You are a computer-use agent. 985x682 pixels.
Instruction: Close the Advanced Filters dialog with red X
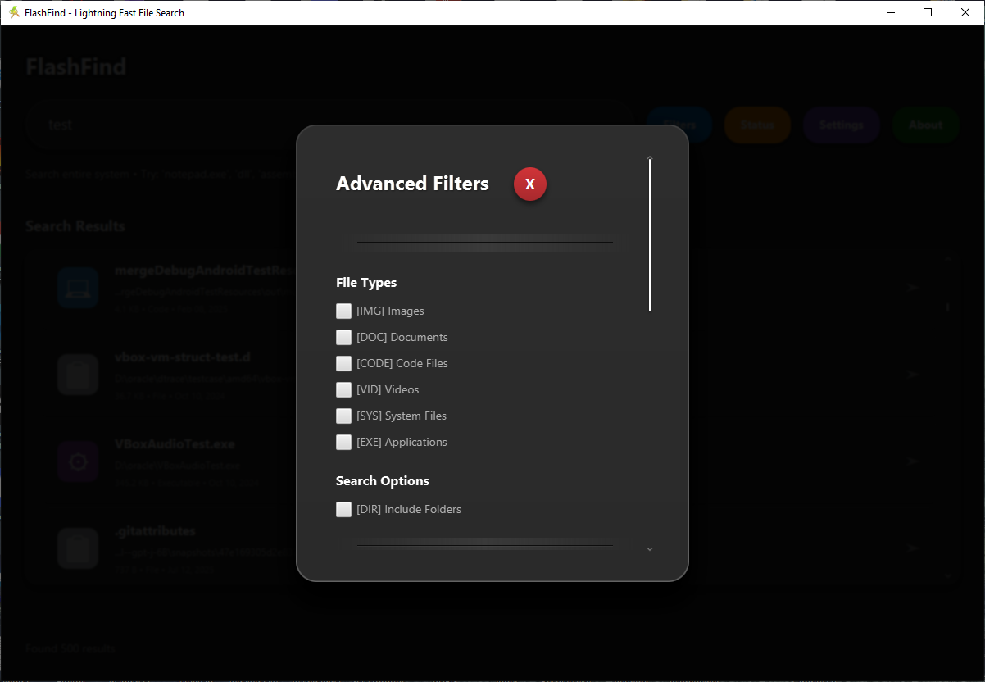(x=529, y=184)
